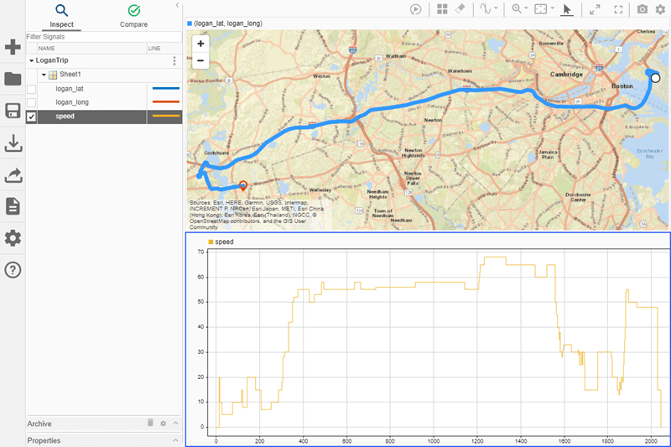
Task: Click the map zoom in plus button
Action: pos(200,44)
